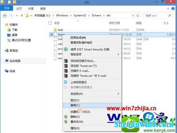
Task: Click the 下载 folder icon in sidebar
Action: coord(9,30)
